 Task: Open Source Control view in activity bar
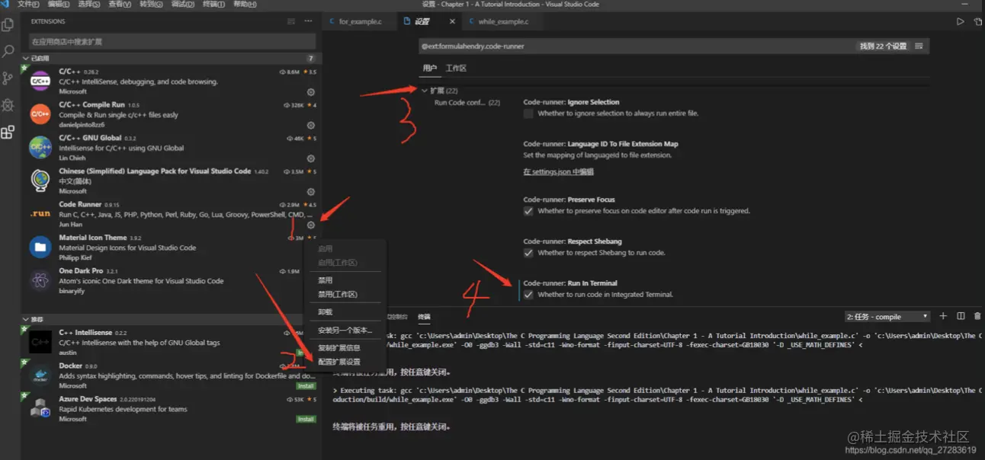click(8, 78)
